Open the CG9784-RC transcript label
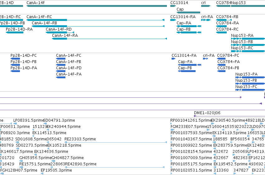 227,29
